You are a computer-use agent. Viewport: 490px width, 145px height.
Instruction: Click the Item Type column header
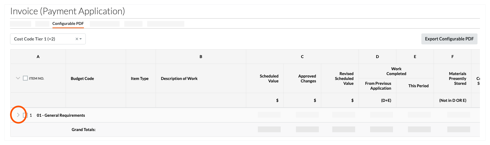pyautogui.click(x=140, y=78)
